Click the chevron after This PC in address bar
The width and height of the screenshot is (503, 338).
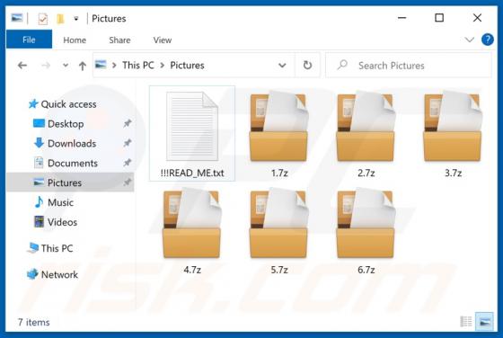click(x=163, y=66)
